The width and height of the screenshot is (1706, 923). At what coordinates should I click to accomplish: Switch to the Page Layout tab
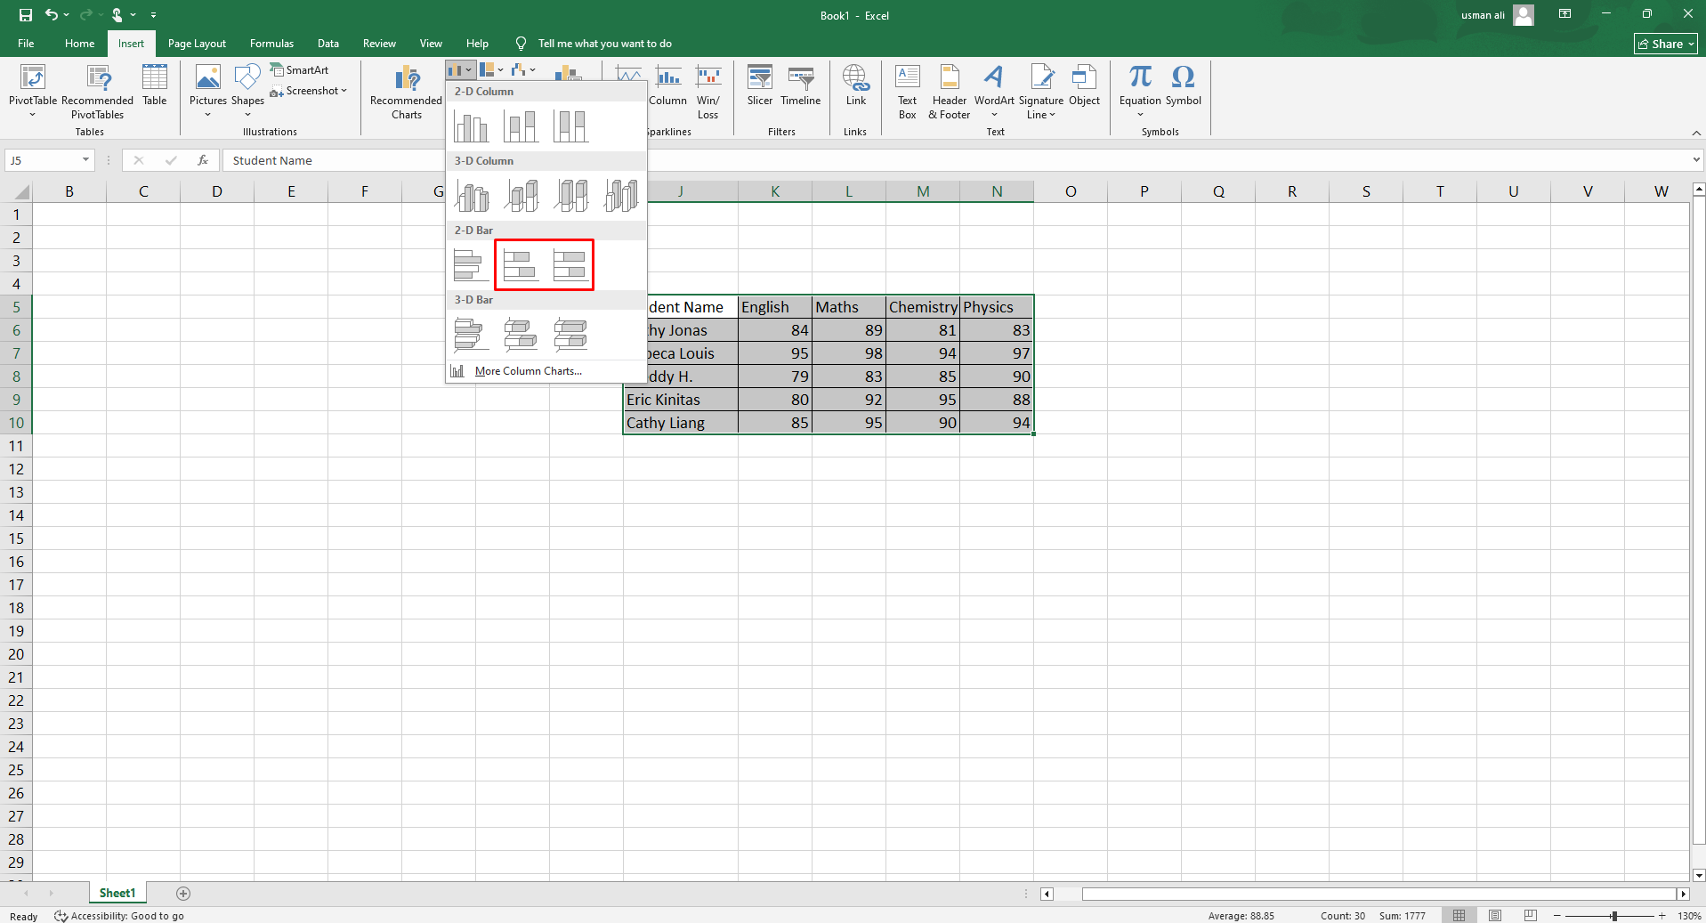tap(197, 44)
